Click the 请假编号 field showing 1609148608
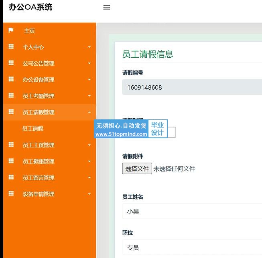 point(192,87)
